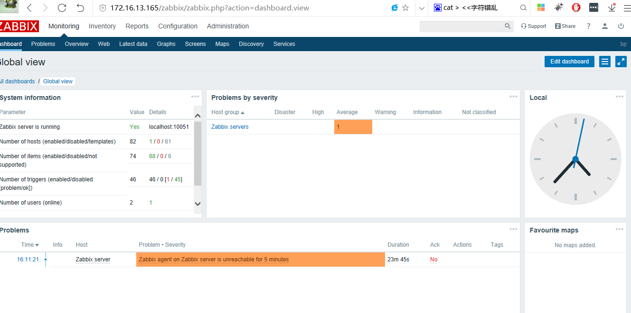This screenshot has height=313, width=631.
Task: Open the dark dots extension icon
Action: (x=593, y=8)
